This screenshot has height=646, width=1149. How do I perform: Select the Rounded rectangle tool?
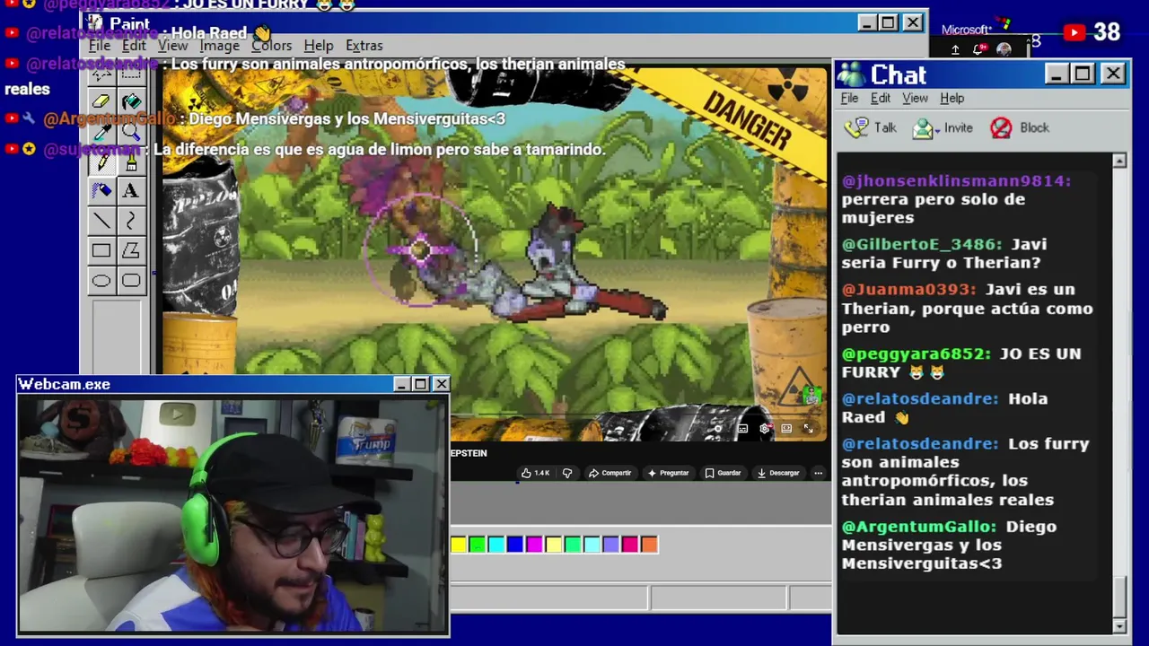point(131,281)
